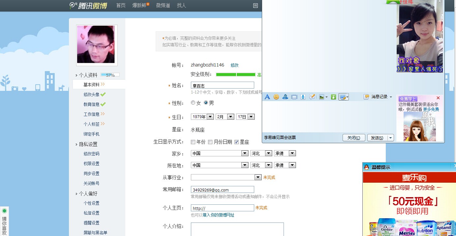
Task: Open the emoji smiley picker
Action: coord(276,97)
